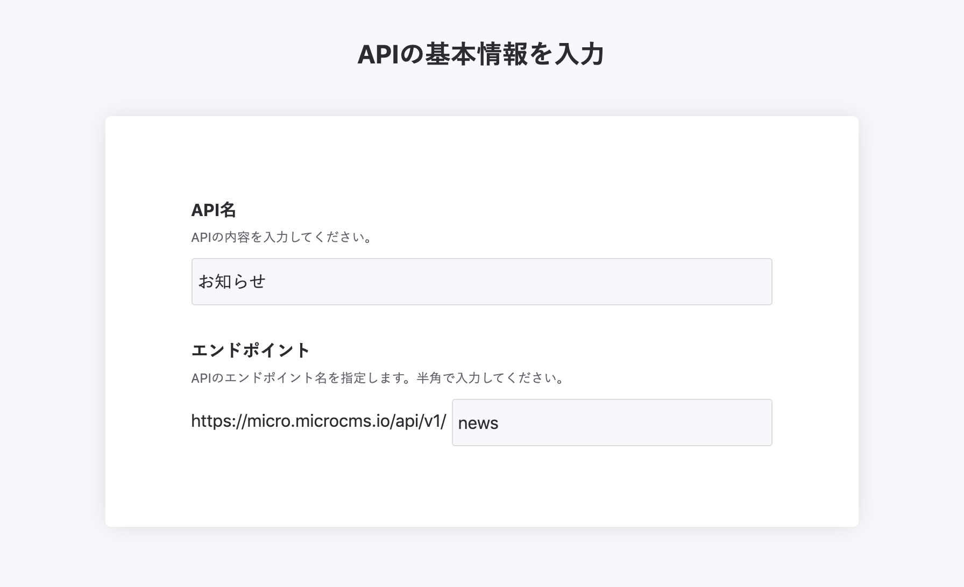964x587 pixels.
Task: Click the API名 field label
Action: coord(214,210)
